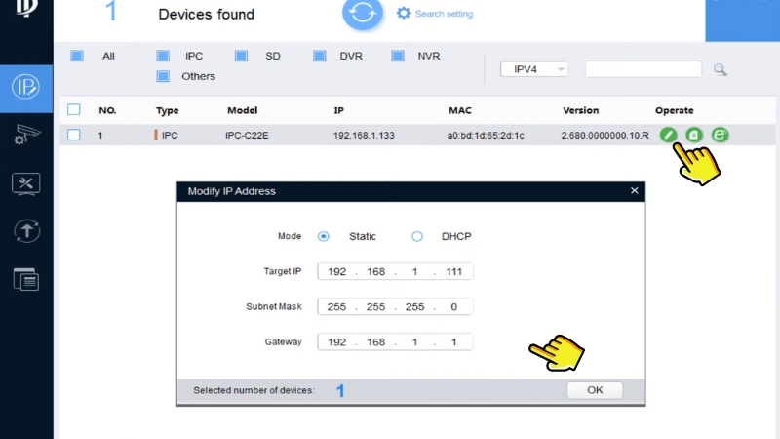Image resolution: width=780 pixels, height=439 pixels.
Task: Click the green pencil edit IP icon
Action: [x=667, y=135]
